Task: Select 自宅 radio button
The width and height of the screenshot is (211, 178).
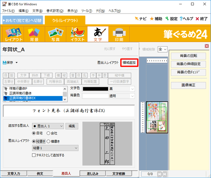Action: click(34, 133)
